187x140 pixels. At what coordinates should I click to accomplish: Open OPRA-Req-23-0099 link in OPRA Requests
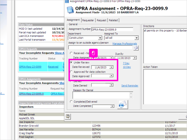click(30, 67)
